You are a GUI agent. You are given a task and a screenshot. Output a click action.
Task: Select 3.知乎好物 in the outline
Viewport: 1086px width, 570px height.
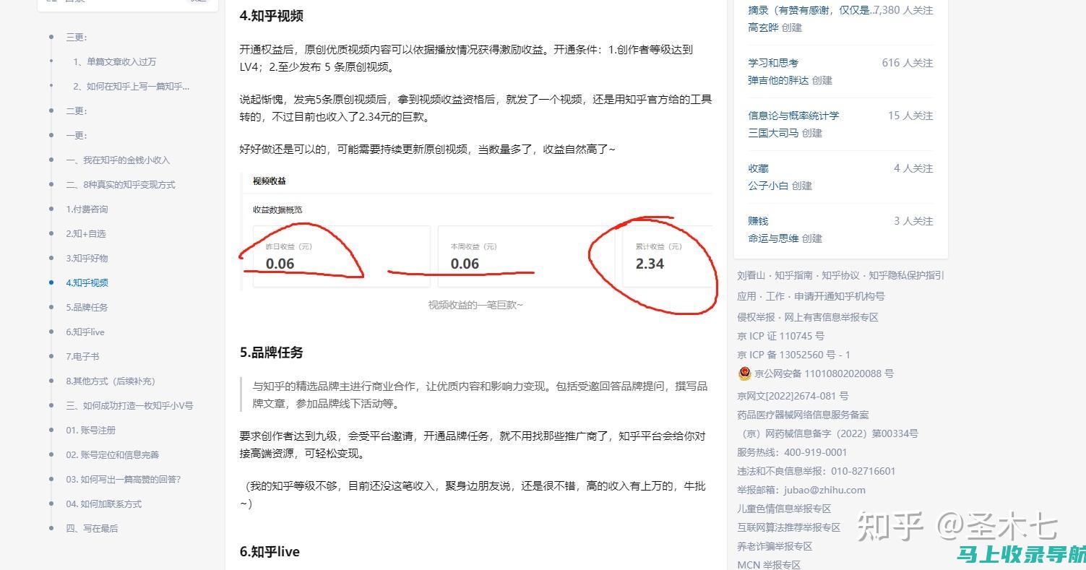point(87,258)
